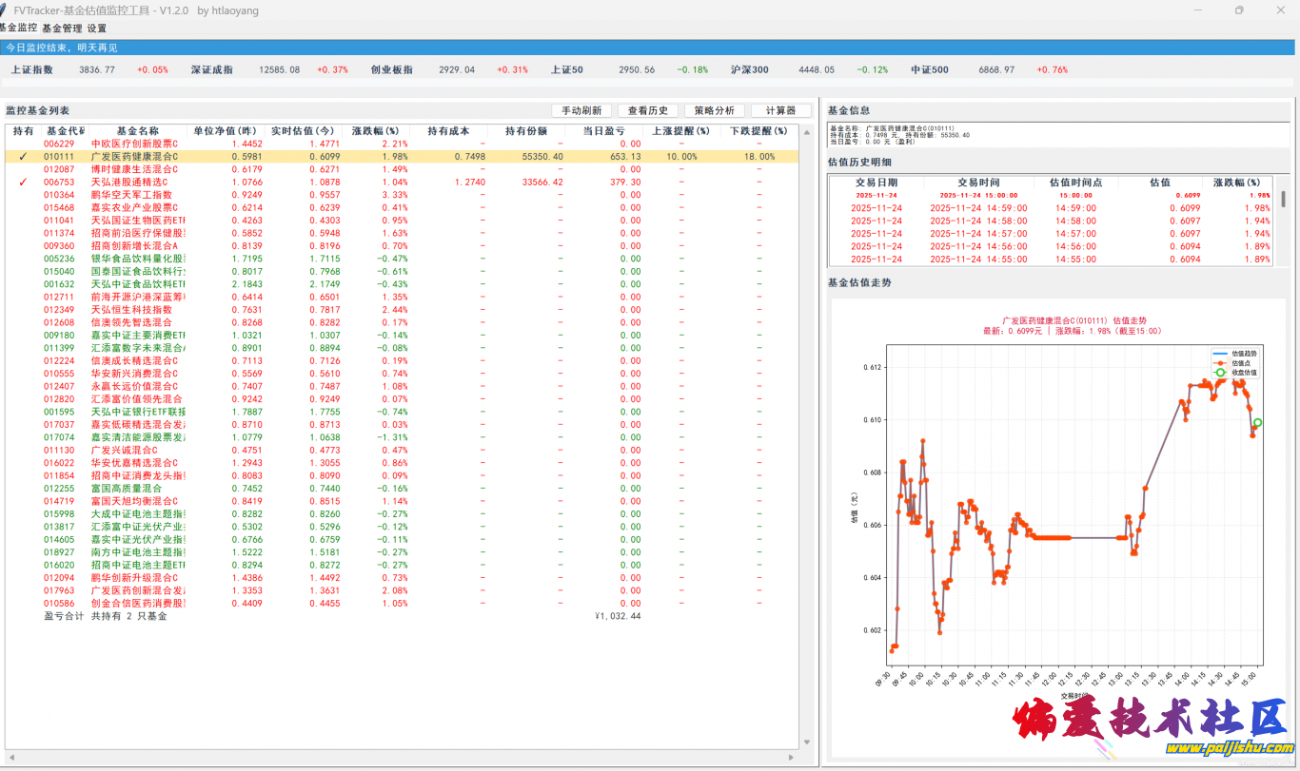Click the 手动刷新 button

click(x=581, y=110)
